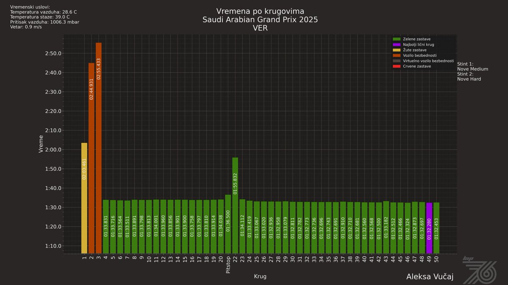This screenshot has width=508, height=285.
Task: Click the 2:00.0 y-axis tick label
Action: point(53,150)
